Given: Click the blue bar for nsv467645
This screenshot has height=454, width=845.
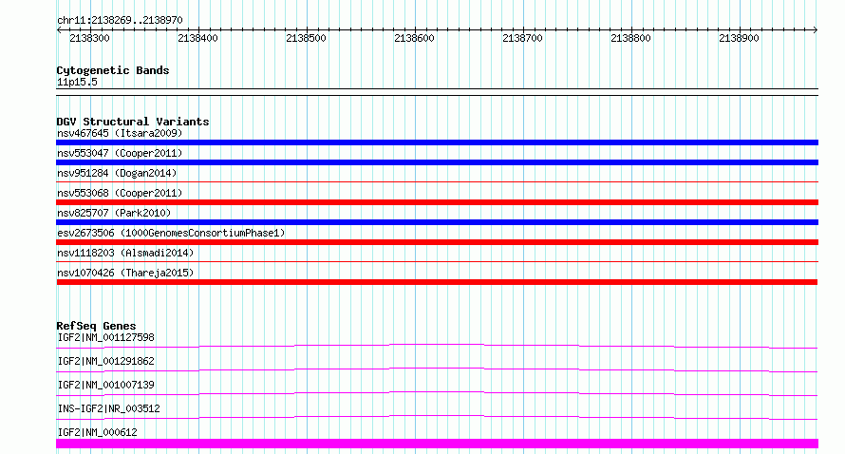Looking at the screenshot, I should pos(437,142).
